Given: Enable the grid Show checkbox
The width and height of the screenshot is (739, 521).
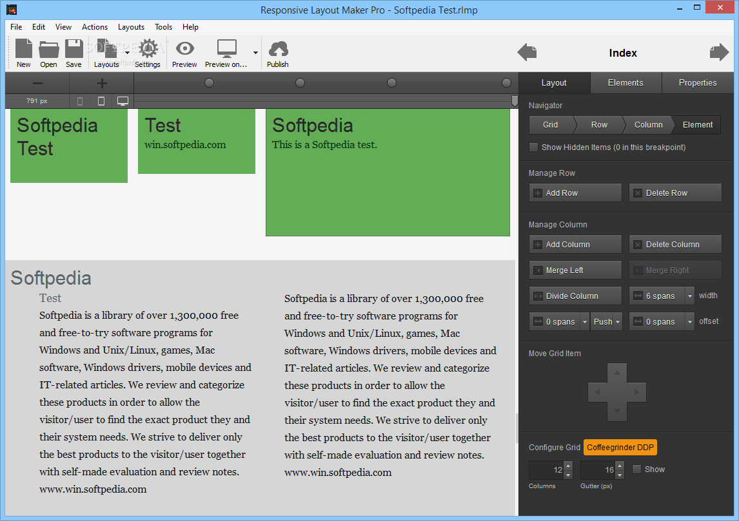Looking at the screenshot, I should [x=636, y=469].
